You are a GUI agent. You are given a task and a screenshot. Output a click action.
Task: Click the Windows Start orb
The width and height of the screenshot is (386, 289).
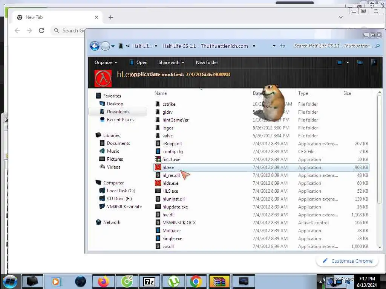pos(10,281)
